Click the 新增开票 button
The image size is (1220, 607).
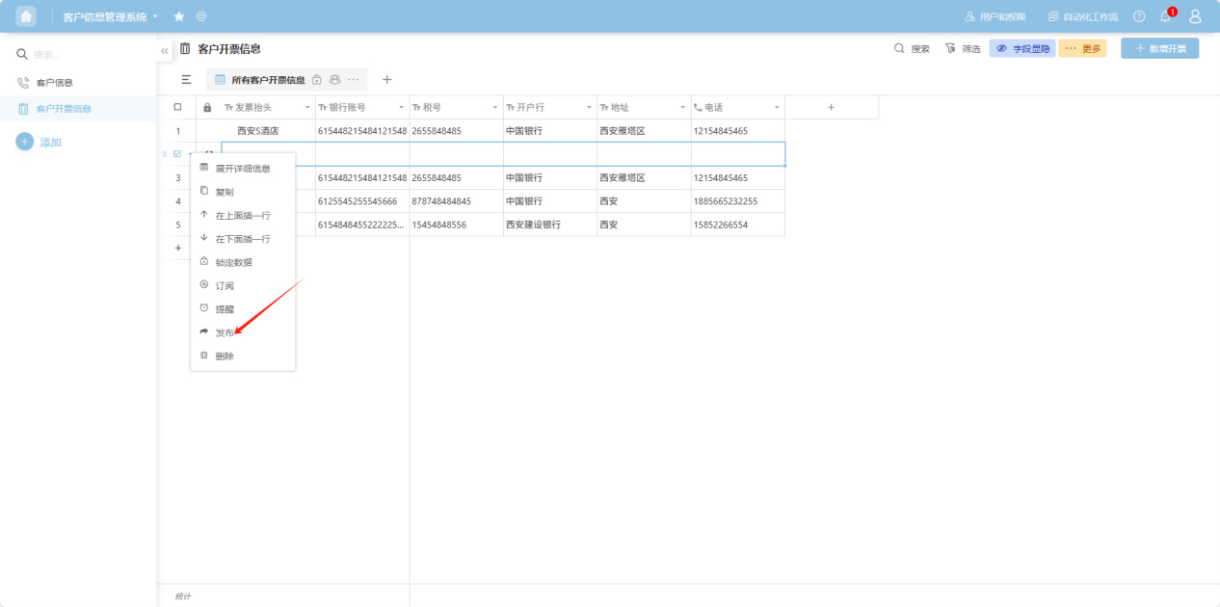click(1159, 48)
